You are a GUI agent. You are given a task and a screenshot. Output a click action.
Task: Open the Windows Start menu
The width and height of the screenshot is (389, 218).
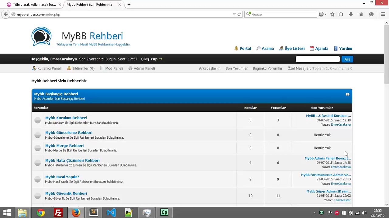(x=7, y=213)
